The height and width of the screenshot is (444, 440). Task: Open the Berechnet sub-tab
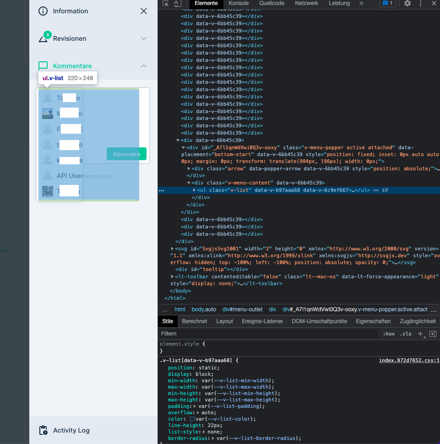[194, 321]
